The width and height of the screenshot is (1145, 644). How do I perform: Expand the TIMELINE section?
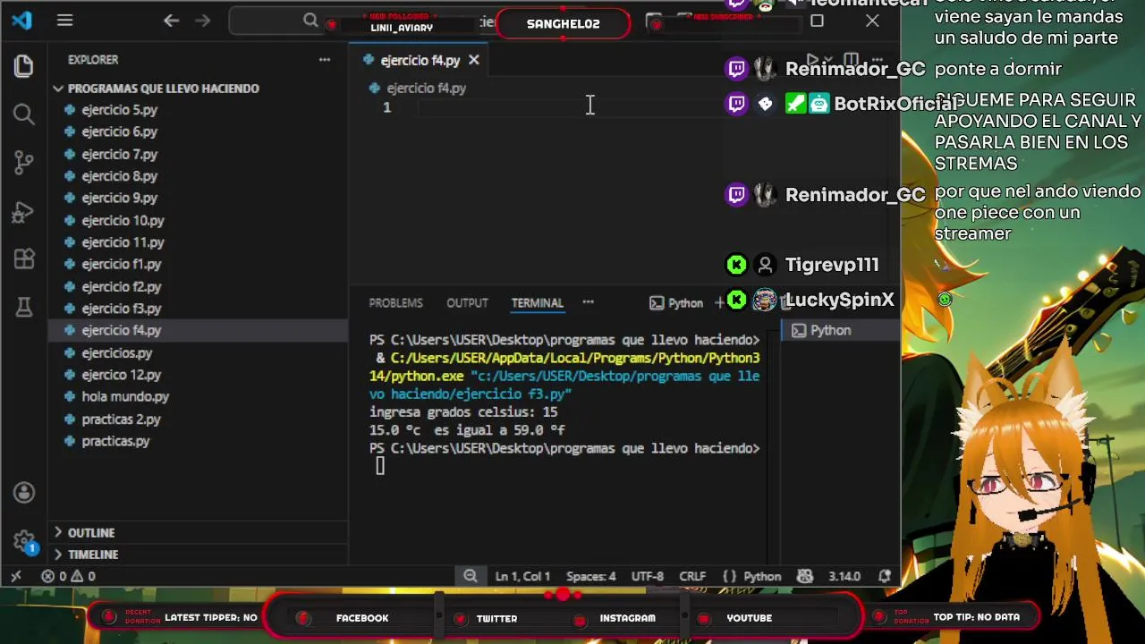point(93,555)
